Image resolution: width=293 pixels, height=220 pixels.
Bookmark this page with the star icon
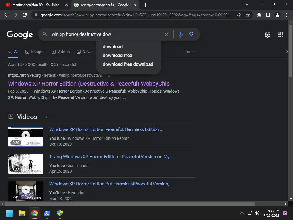[x=248, y=15]
